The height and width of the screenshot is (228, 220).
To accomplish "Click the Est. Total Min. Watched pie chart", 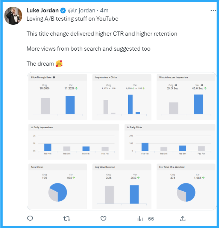I will point(186,192).
